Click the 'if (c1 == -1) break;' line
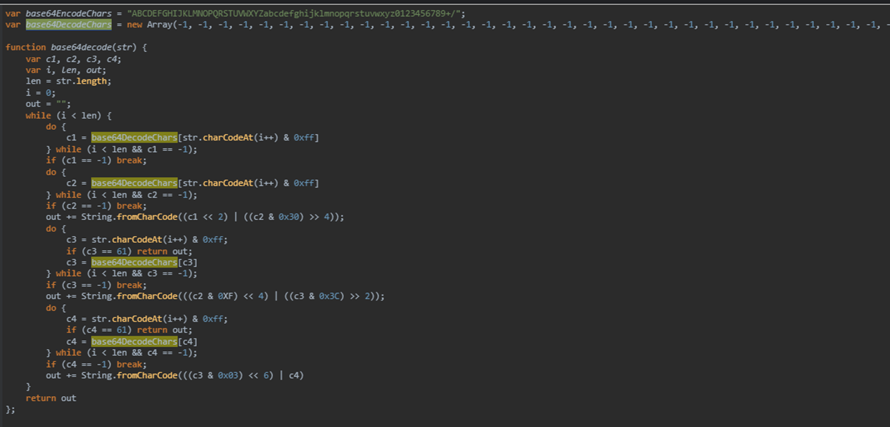Image resolution: width=890 pixels, height=427 pixels. coord(96,161)
